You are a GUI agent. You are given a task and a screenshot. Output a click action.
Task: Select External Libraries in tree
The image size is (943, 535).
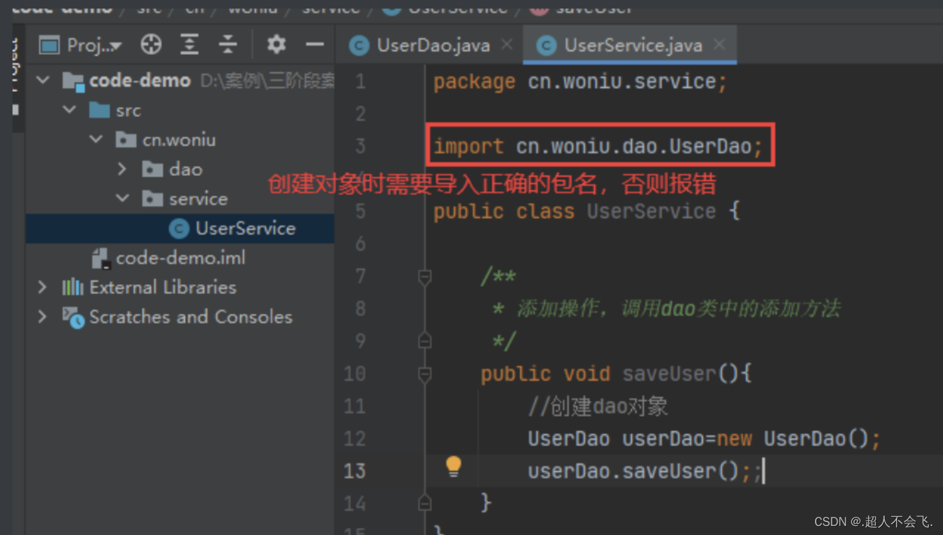click(x=163, y=287)
